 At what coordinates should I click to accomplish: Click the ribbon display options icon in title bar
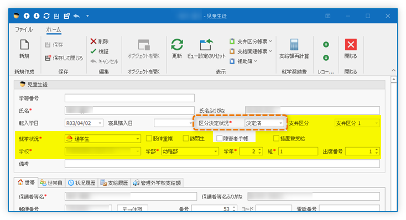pyautogui.click(x=328, y=16)
